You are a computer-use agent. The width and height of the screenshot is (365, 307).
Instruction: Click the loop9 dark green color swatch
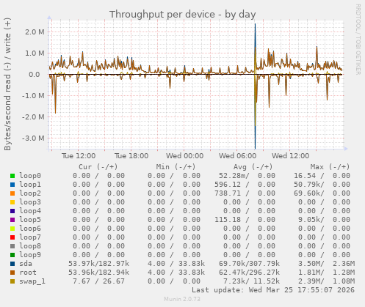point(12,255)
